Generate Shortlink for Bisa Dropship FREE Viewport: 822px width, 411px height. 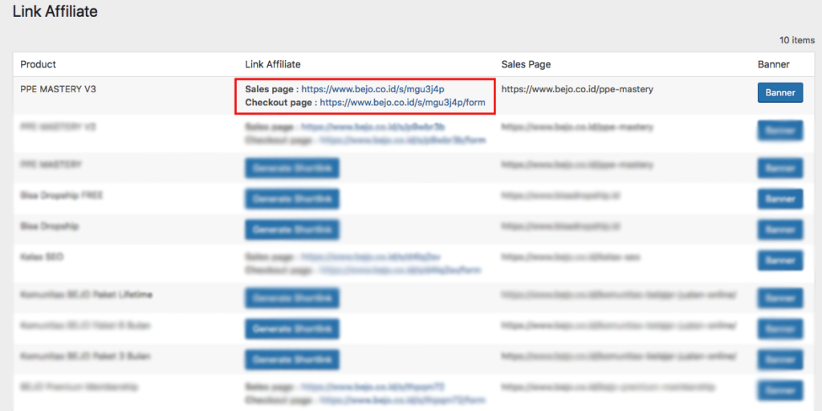(292, 198)
